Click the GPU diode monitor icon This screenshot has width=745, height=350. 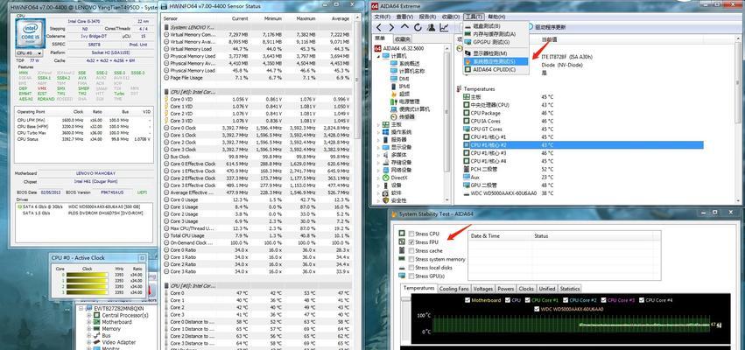pos(466,185)
